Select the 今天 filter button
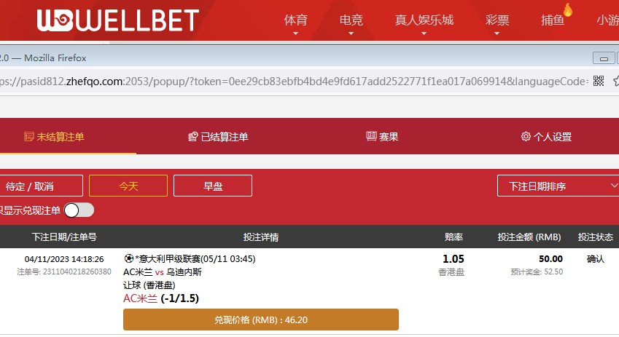This screenshot has width=619, height=337. click(x=128, y=186)
